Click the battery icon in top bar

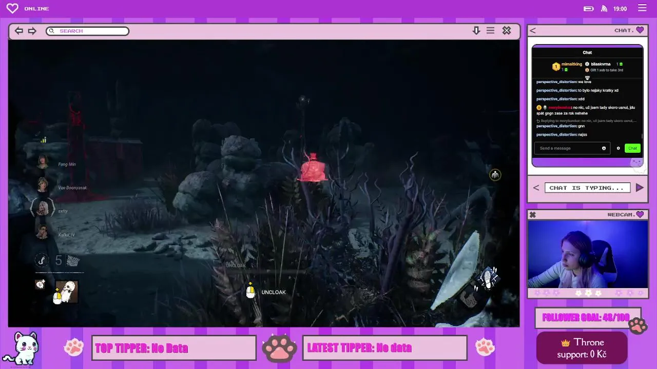[589, 9]
